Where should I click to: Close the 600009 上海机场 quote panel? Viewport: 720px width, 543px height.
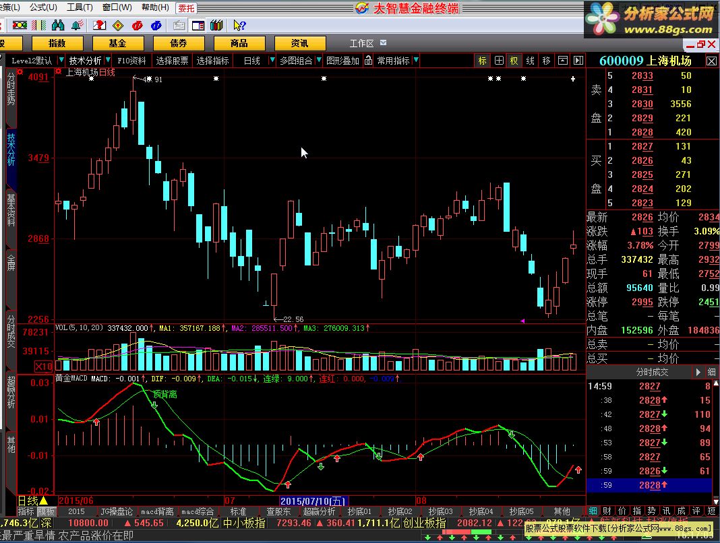tap(711, 61)
